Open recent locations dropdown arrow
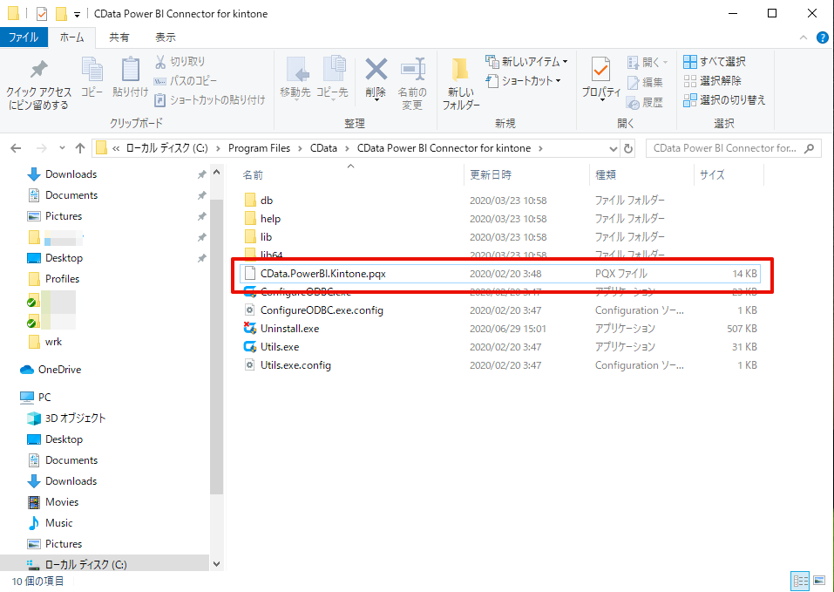 click(x=62, y=148)
